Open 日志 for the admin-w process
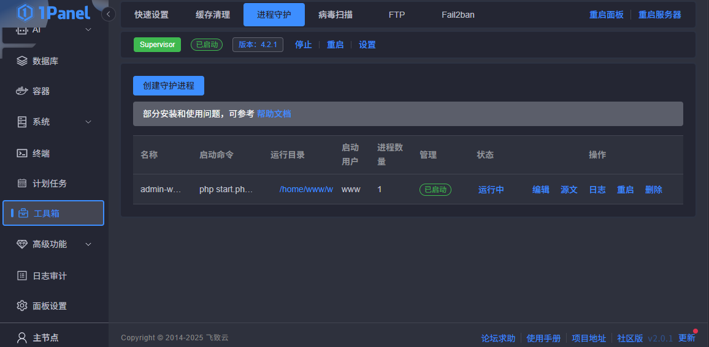The width and height of the screenshot is (709, 347). coord(597,190)
